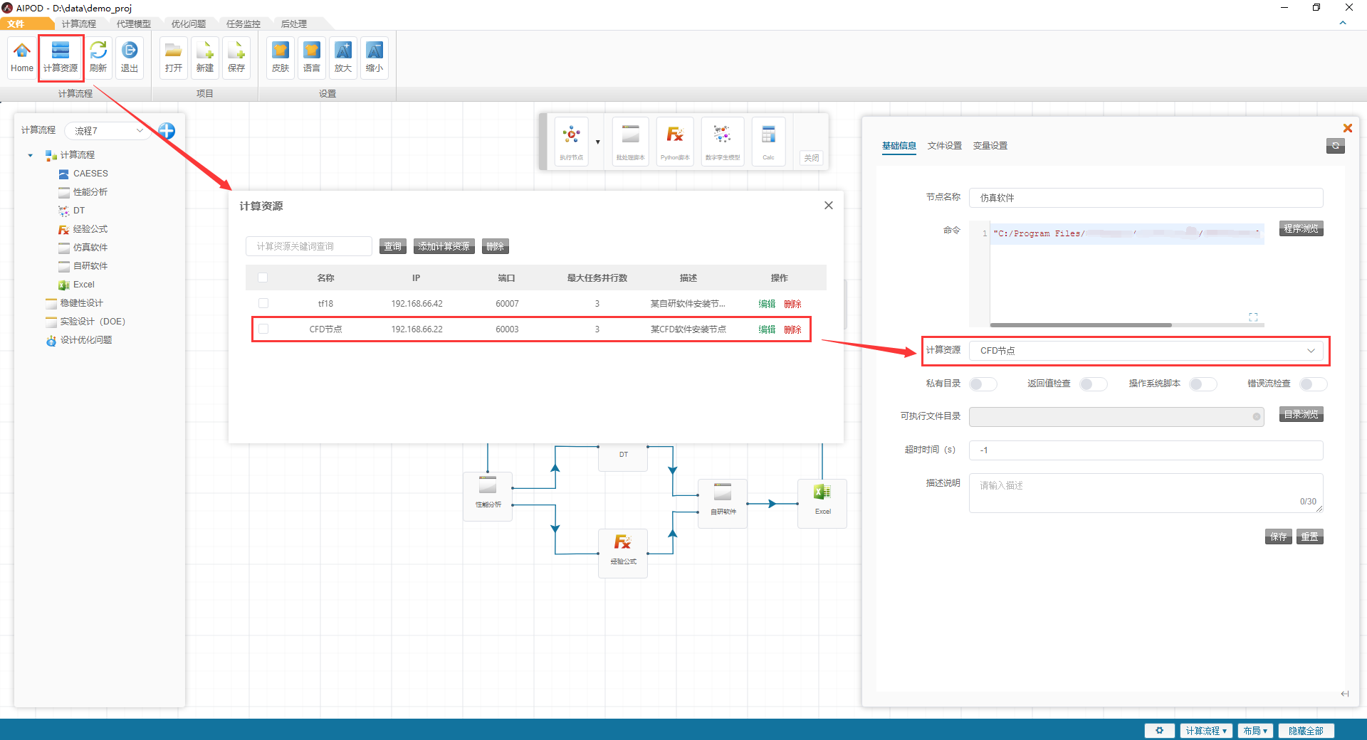The height and width of the screenshot is (740, 1367).
Task: Select the Python脚本 node icon
Action: (x=675, y=142)
